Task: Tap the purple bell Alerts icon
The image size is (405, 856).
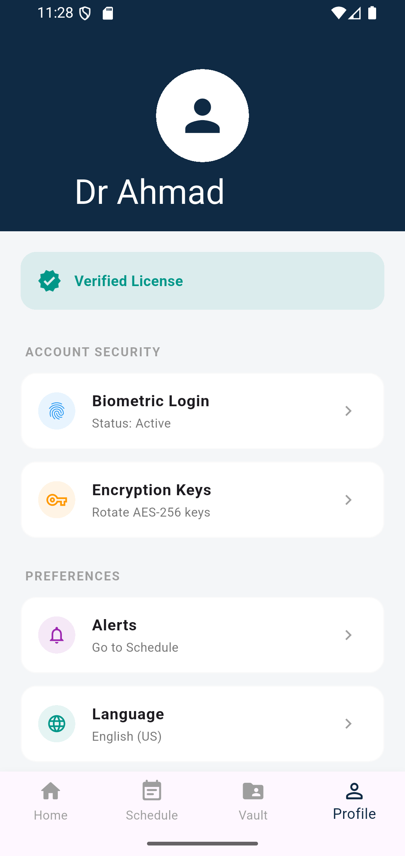Action: click(57, 635)
